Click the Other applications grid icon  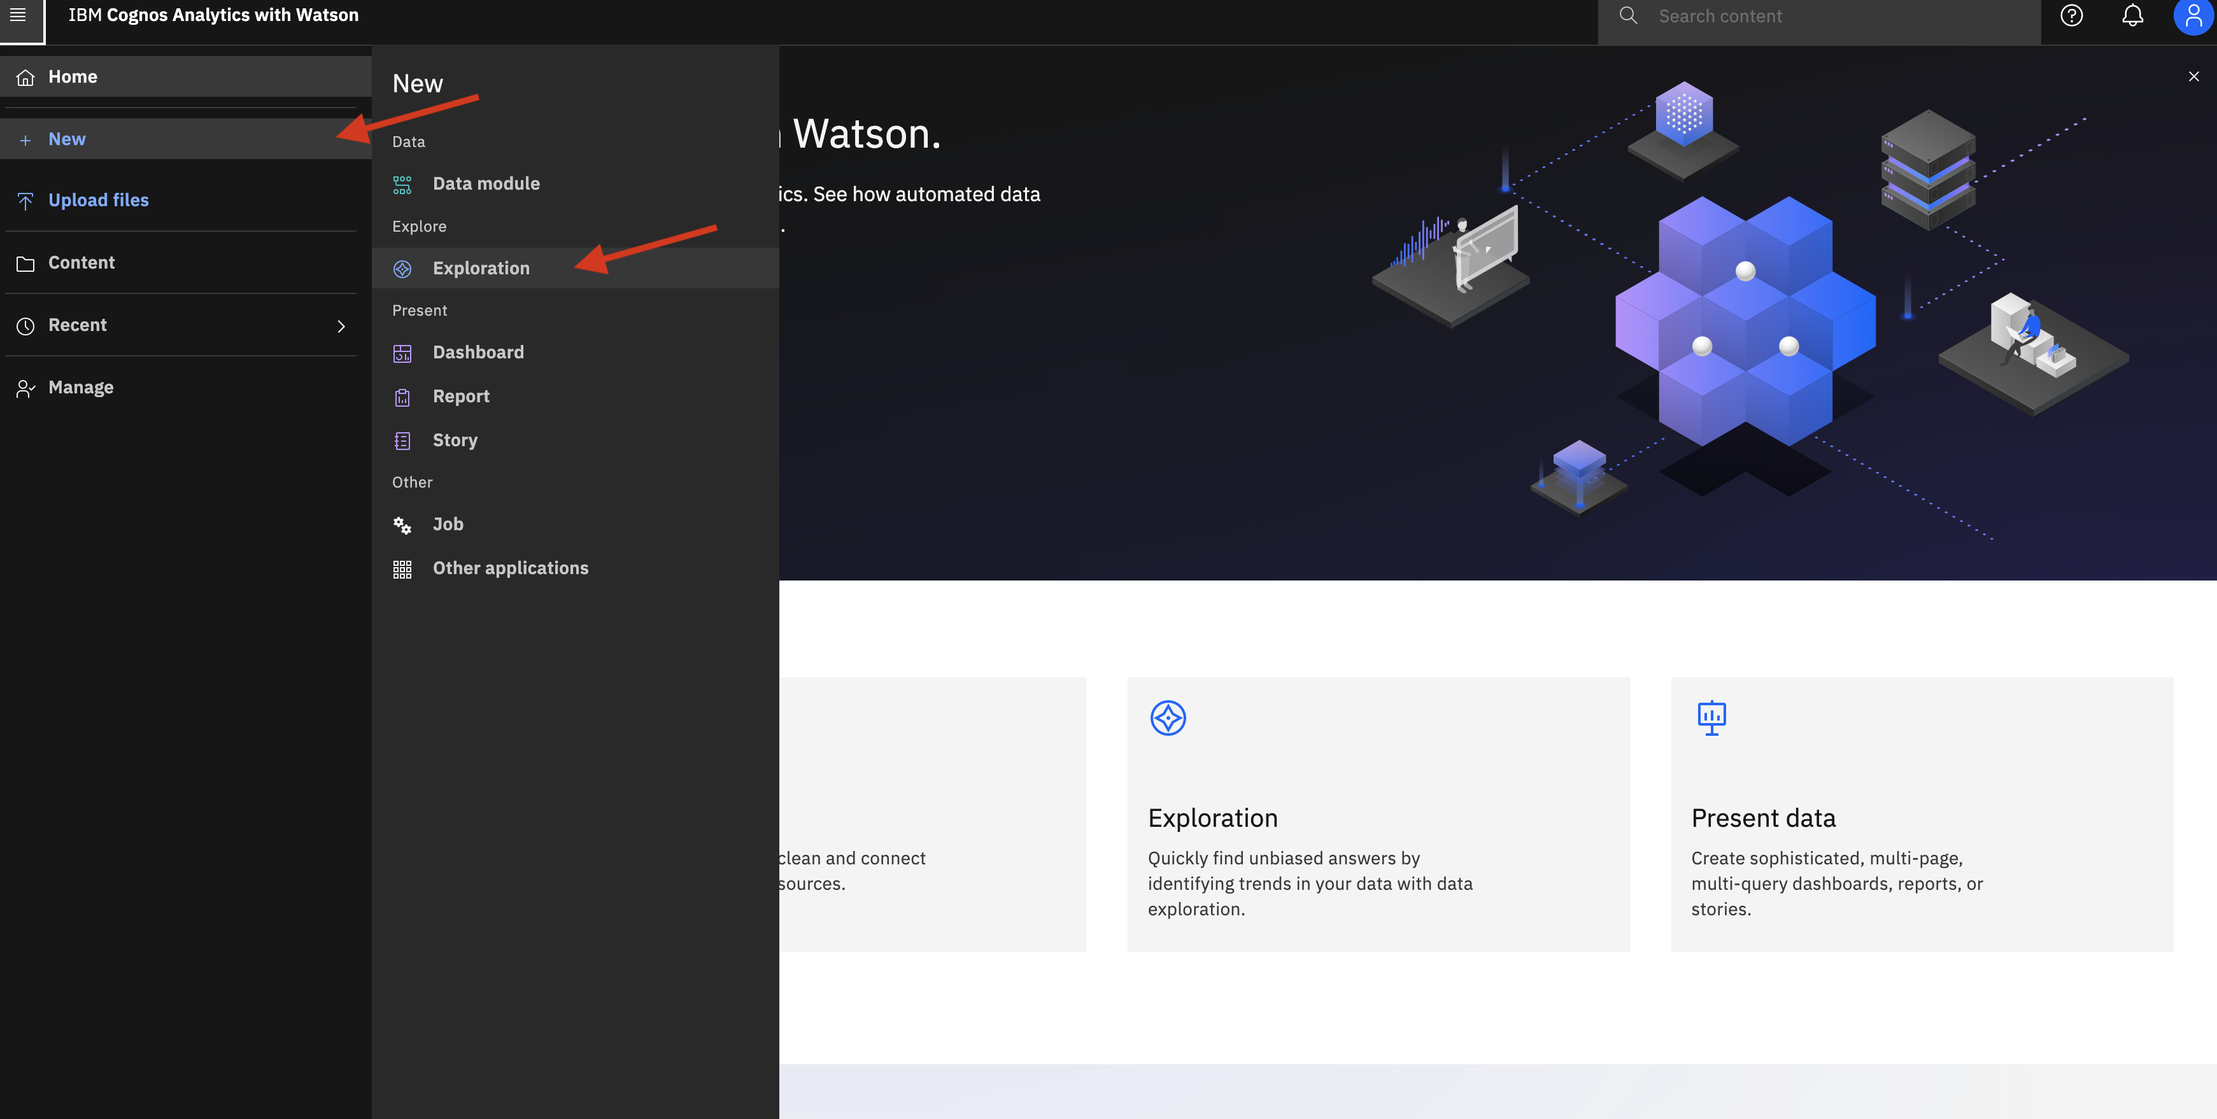point(402,570)
